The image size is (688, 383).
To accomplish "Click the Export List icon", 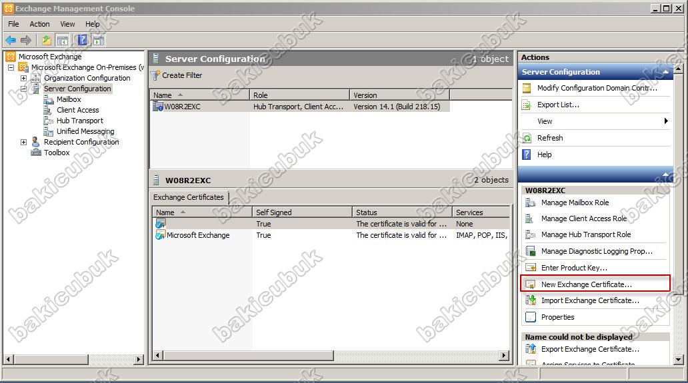I will (x=527, y=105).
